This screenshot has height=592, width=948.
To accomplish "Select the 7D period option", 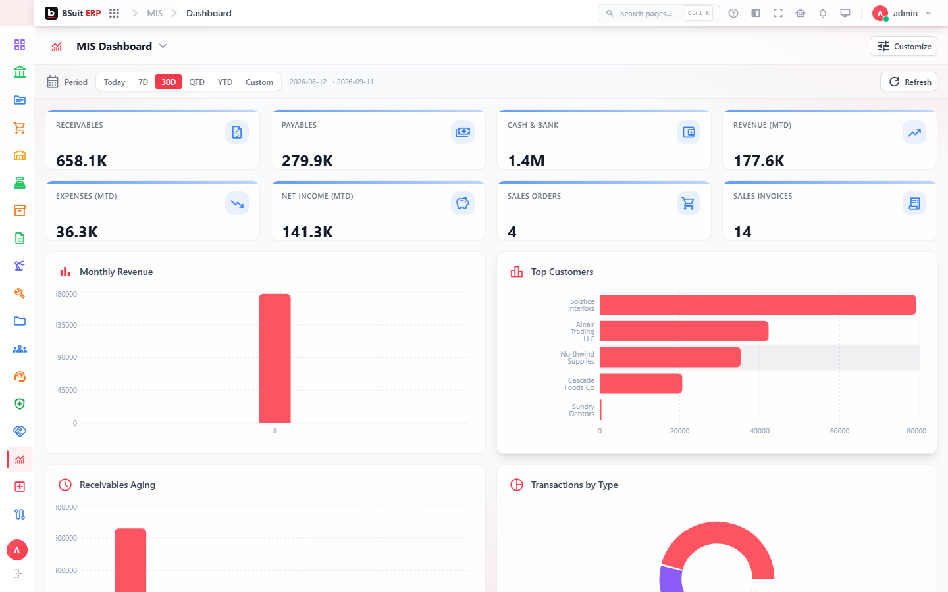I will pos(143,82).
